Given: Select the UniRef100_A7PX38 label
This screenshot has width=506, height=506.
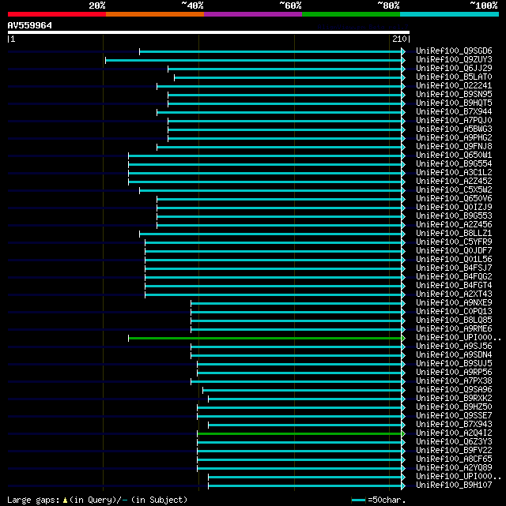Looking at the screenshot, I should (x=454, y=381).
